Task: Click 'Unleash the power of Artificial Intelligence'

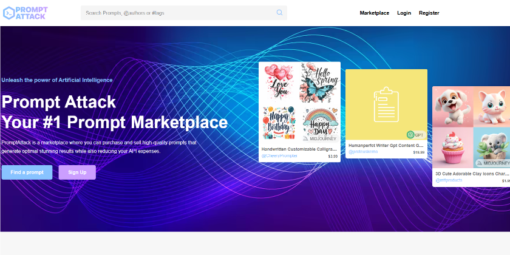Action: click(x=57, y=80)
